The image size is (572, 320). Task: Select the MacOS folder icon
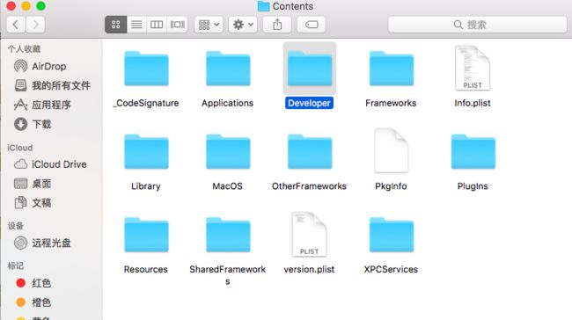(228, 152)
